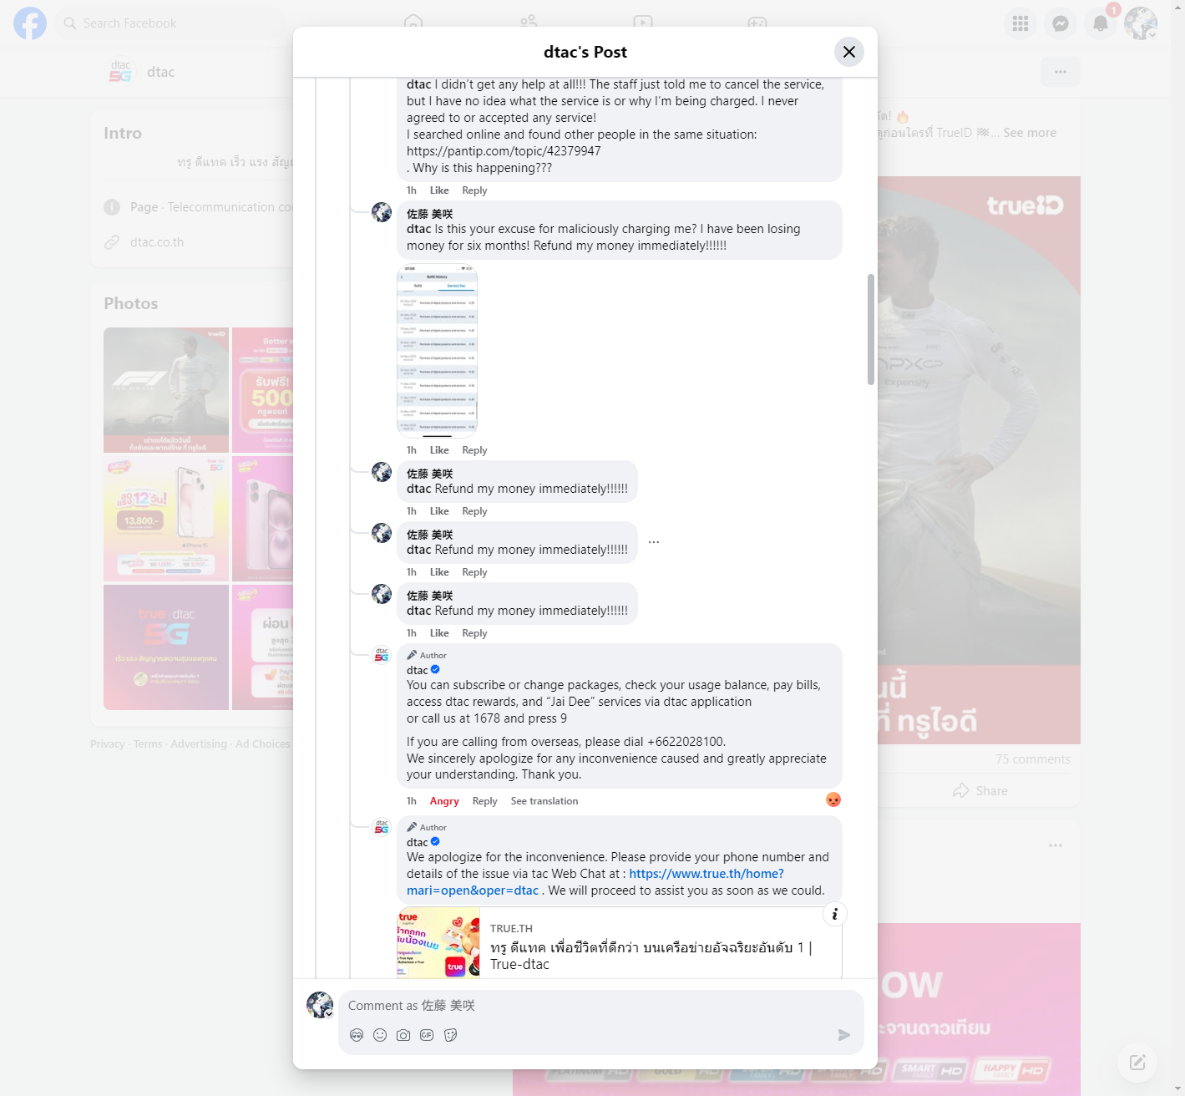Viewport: 1185px width, 1096px height.
Task: Open dtac author name on 1678 comment
Action: (x=418, y=670)
